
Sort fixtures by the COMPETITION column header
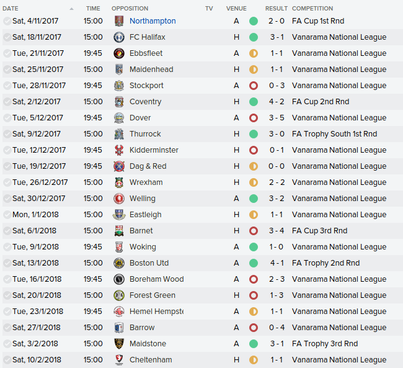point(312,9)
